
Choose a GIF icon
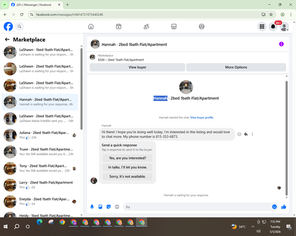point(117,206)
